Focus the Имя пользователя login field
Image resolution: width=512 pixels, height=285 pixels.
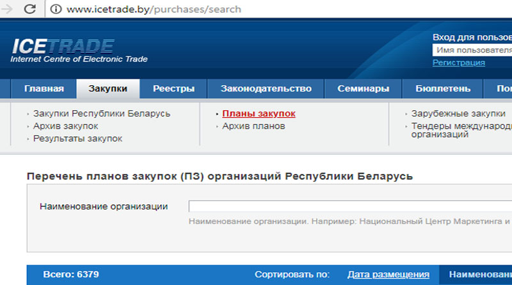(x=472, y=50)
